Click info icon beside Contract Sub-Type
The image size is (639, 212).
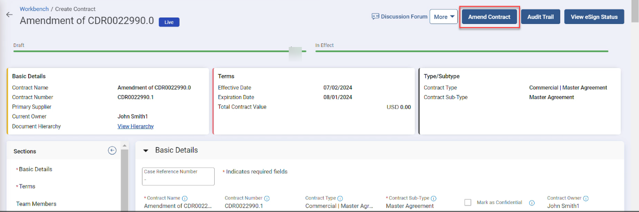433,198
